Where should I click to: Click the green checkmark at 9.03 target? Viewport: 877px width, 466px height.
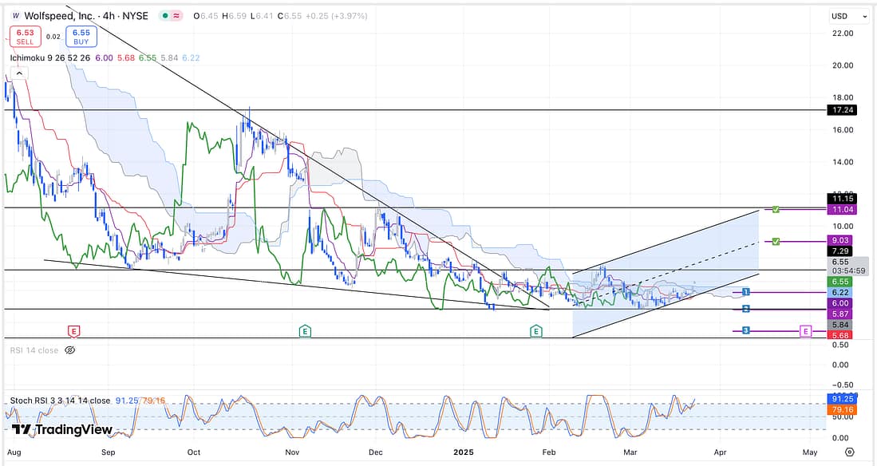point(775,240)
